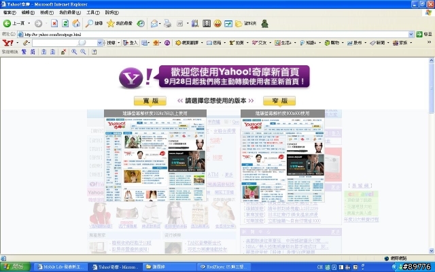Screen dimensions: 435x272
Task: Click the Edit with Word icon
Action: [180, 24]
